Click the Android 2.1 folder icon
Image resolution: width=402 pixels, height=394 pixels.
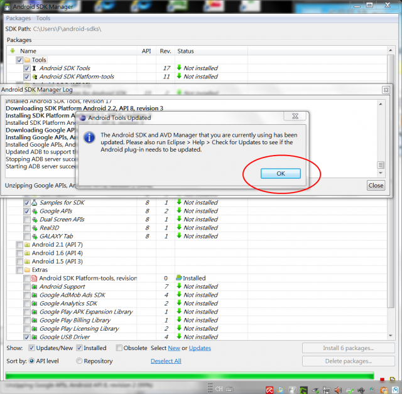tap(27, 245)
